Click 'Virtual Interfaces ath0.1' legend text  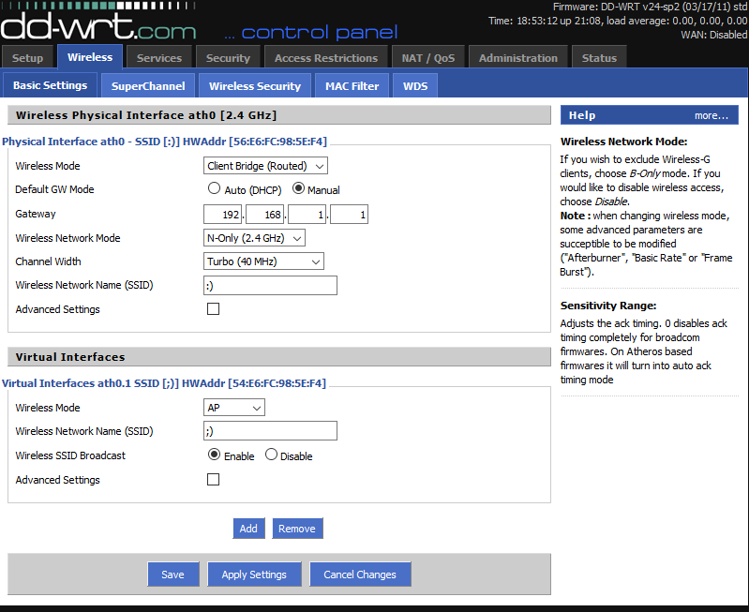[164, 383]
